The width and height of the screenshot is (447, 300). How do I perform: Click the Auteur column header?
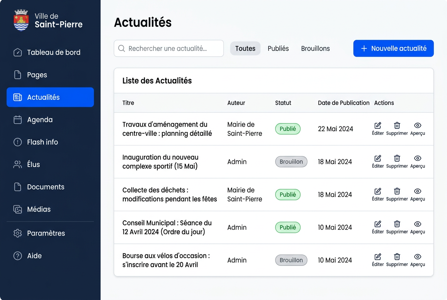tap(236, 103)
